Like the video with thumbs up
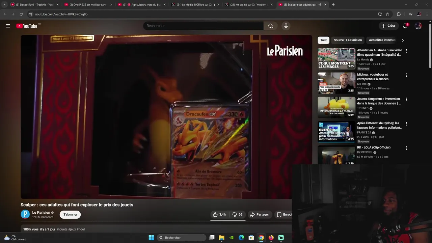432x243 pixels. 219,214
